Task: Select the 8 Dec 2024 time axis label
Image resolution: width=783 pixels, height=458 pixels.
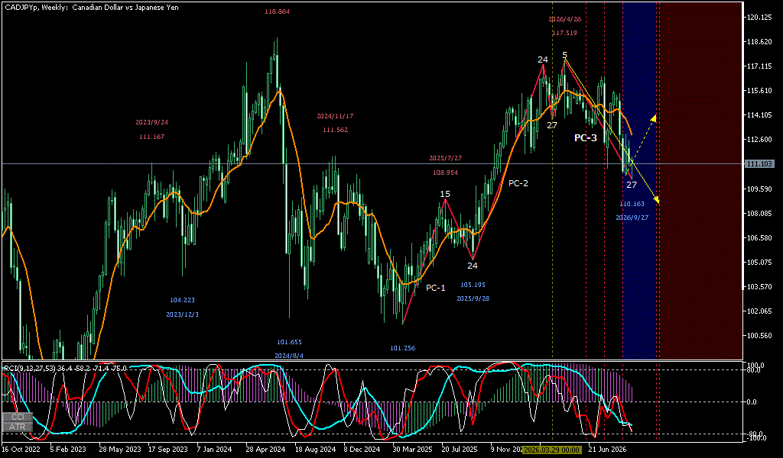Action: pos(362,449)
